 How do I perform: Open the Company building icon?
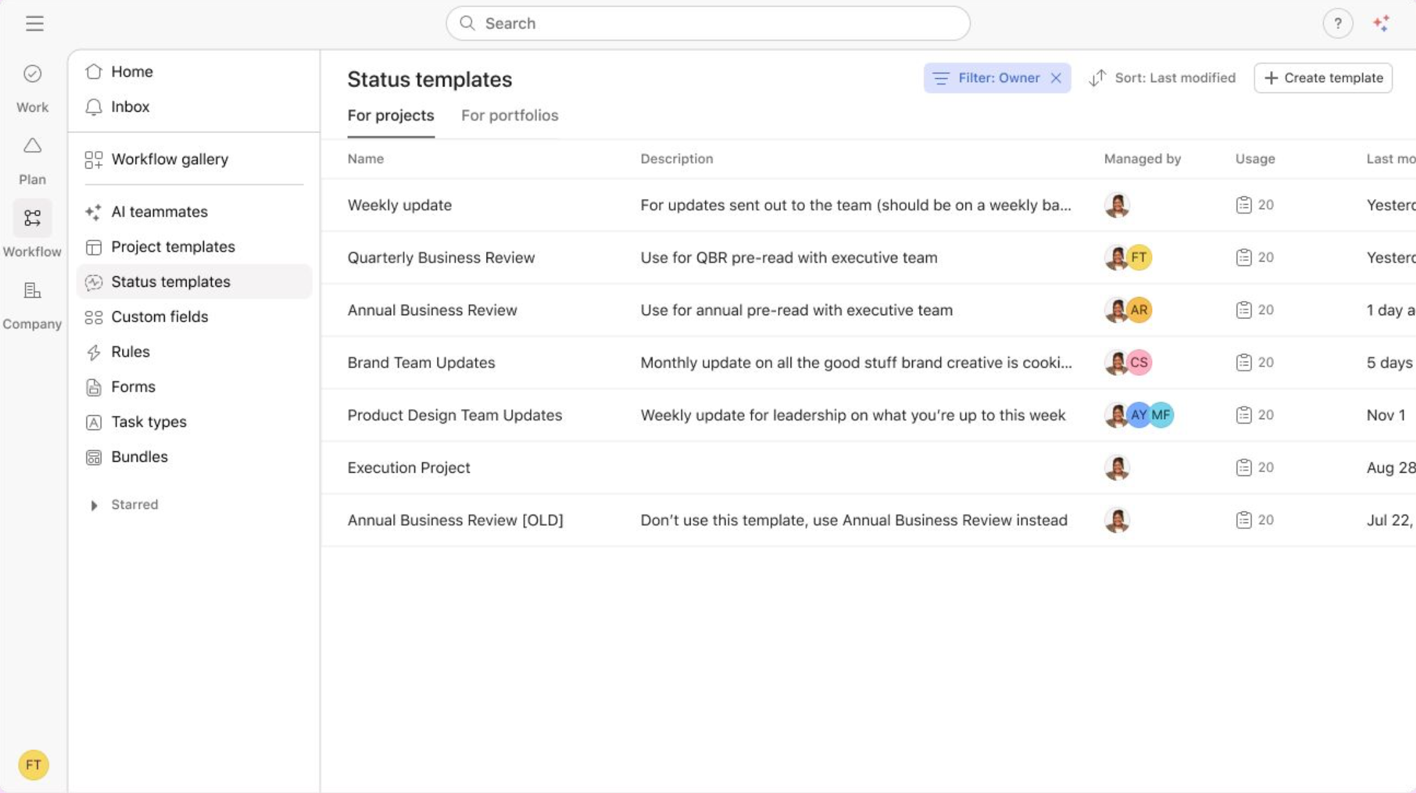point(32,291)
